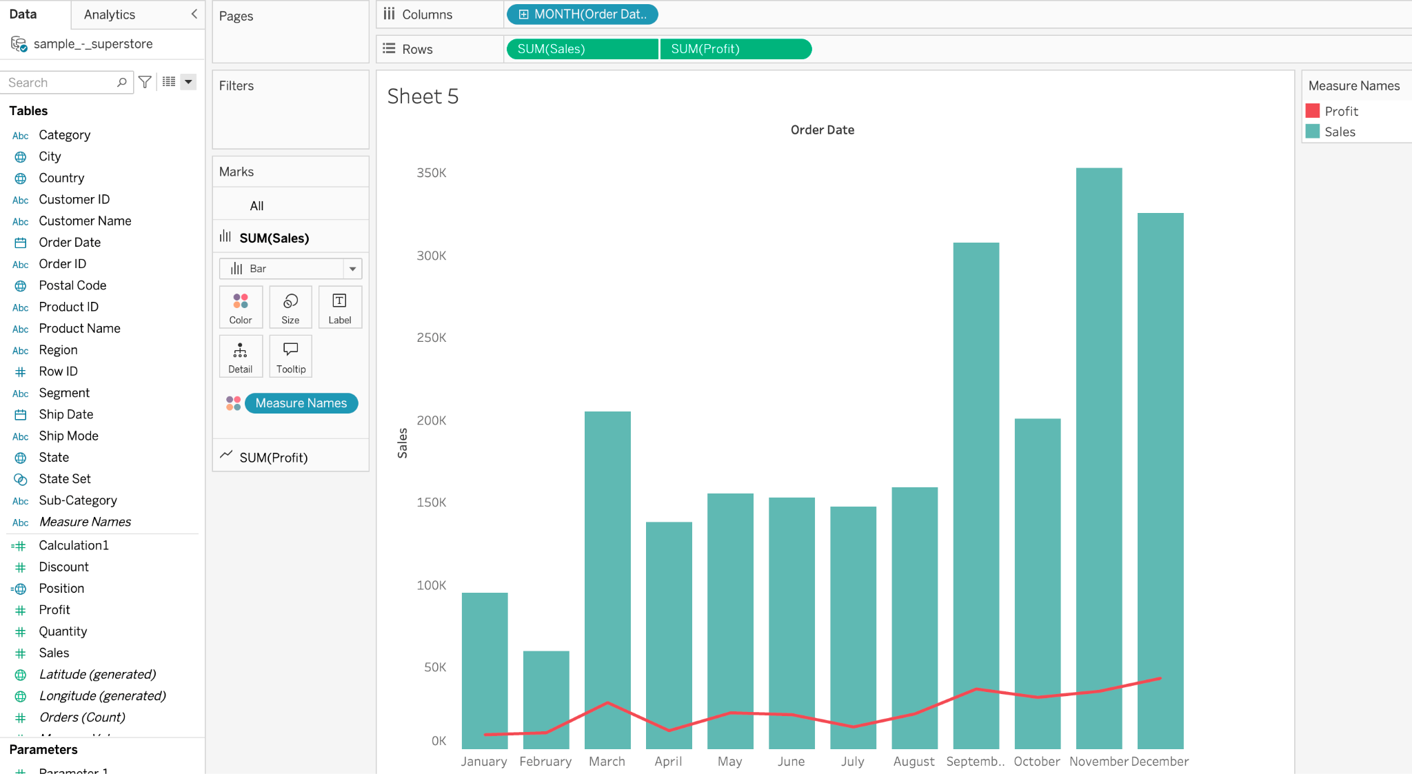The width and height of the screenshot is (1412, 774).
Task: Click in the field Search box
Action: pyautogui.click(x=61, y=83)
